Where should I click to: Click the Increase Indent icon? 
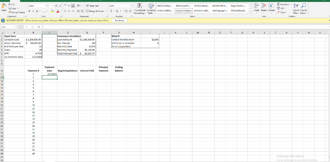[x=82, y=11]
